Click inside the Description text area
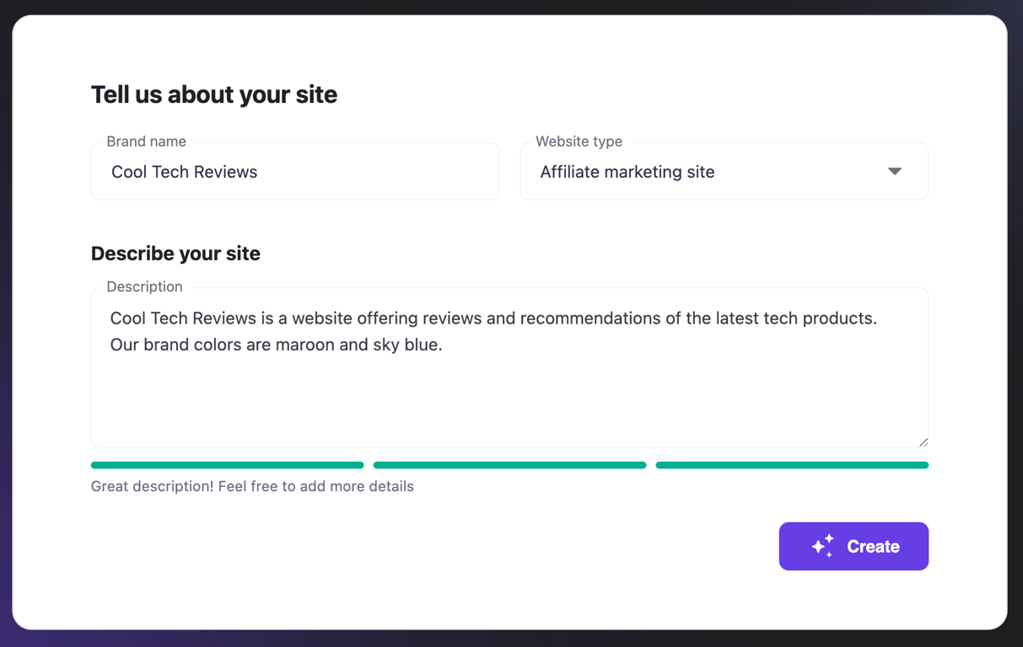This screenshot has height=647, width=1023. (509, 367)
